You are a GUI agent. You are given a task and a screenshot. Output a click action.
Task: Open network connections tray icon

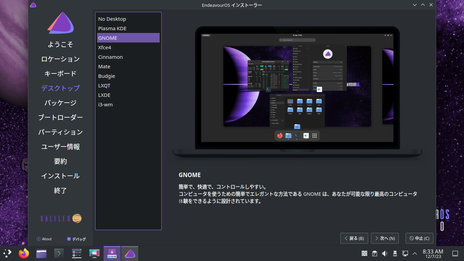[405, 253]
